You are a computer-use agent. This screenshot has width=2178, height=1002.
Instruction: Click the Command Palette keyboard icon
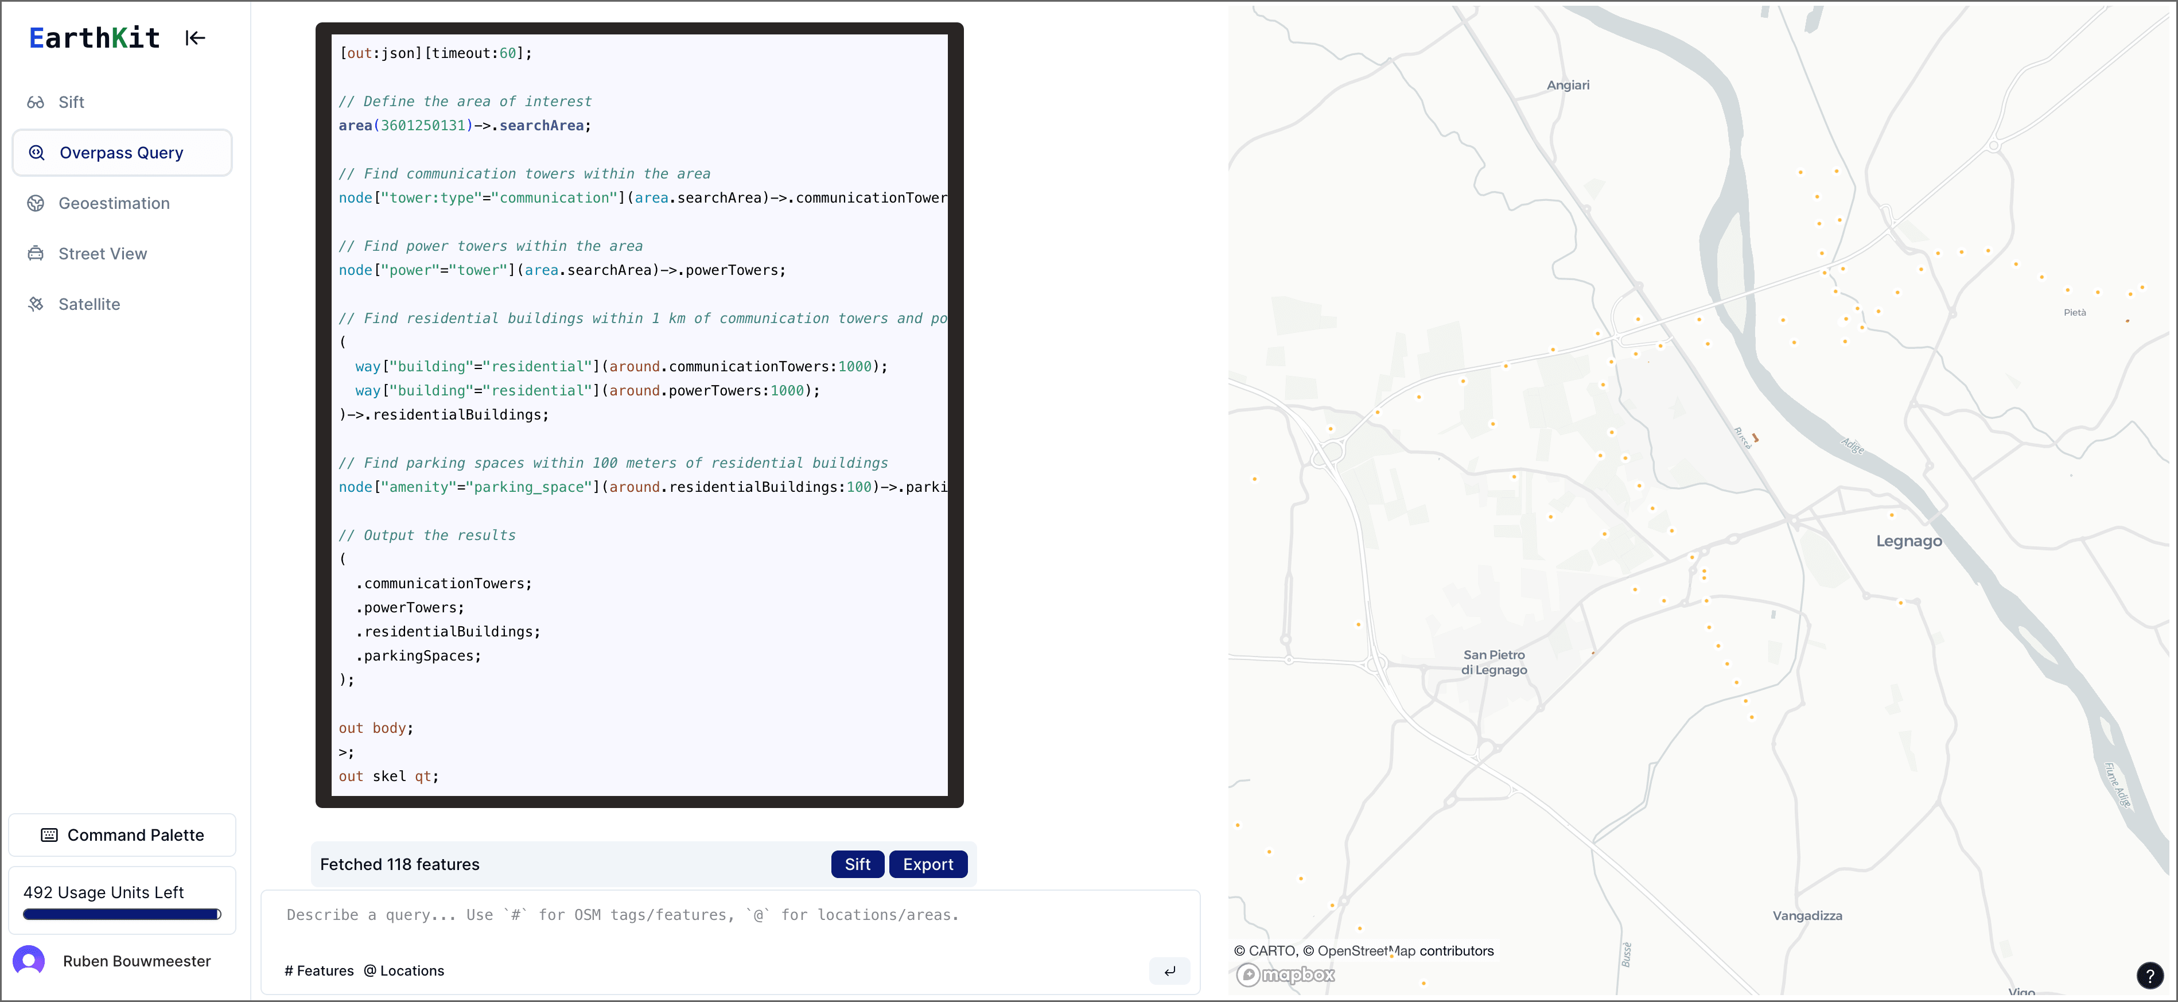pyautogui.click(x=50, y=834)
